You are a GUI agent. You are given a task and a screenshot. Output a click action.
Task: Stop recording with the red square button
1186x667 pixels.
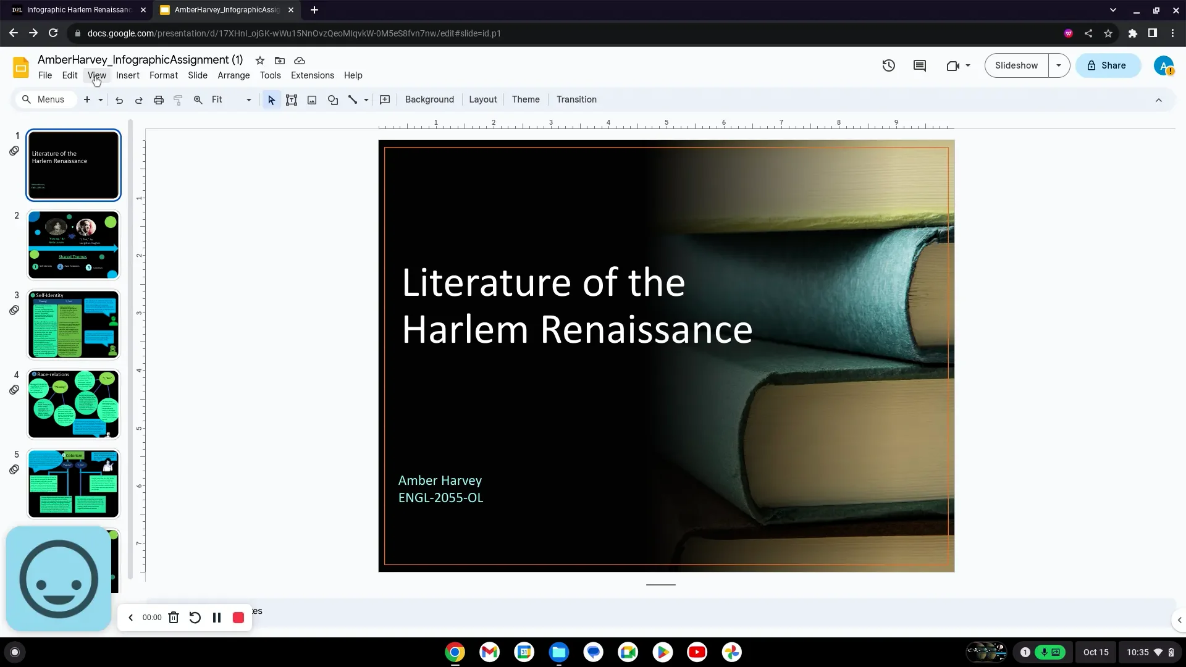click(238, 617)
